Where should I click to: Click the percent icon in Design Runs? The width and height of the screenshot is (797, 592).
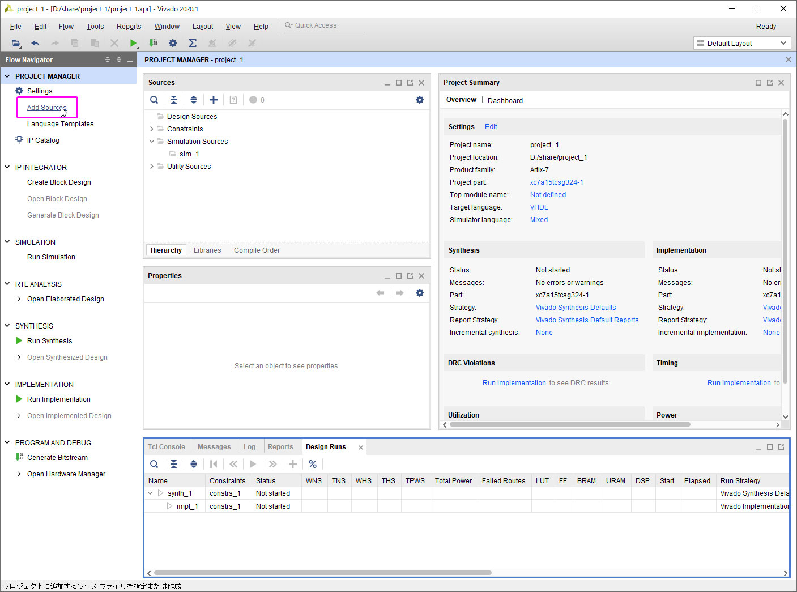[x=313, y=464]
